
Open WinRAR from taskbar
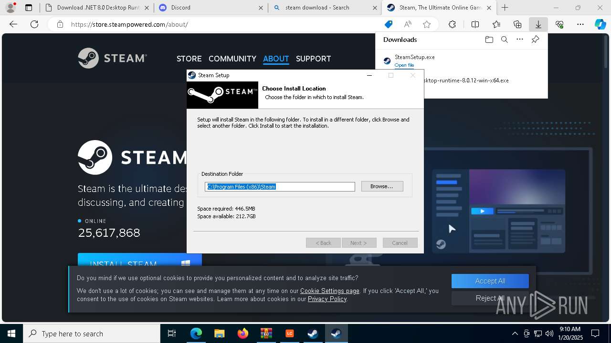click(266, 333)
